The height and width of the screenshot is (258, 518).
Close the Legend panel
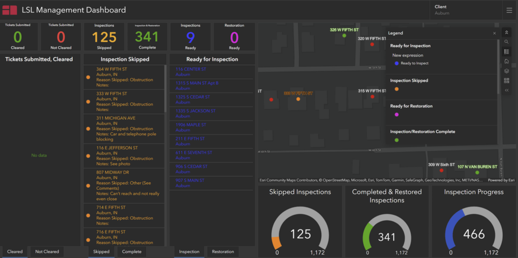[494, 33]
